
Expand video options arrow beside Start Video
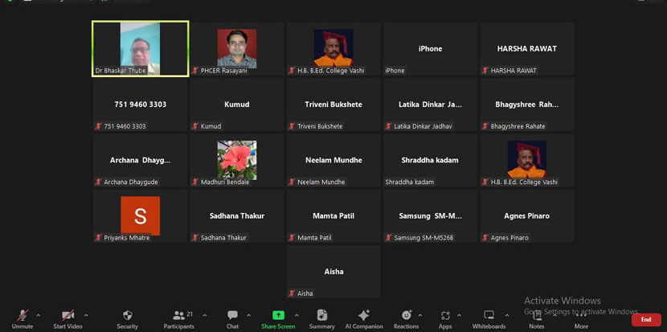click(86, 315)
